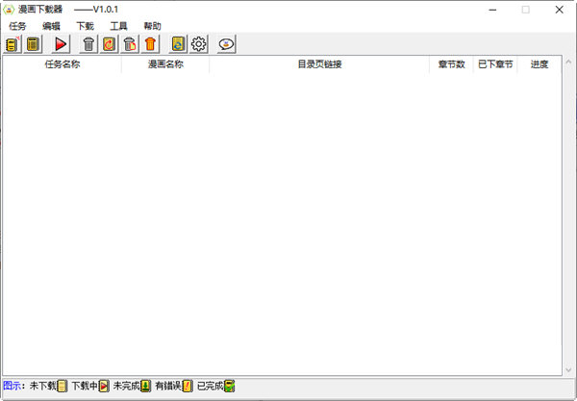Click the scrollbar down arrow
Image resolution: width=577 pixels, height=401 pixels.
[568, 369]
